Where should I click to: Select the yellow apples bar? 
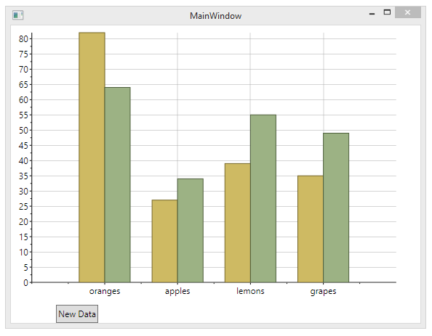pos(165,241)
